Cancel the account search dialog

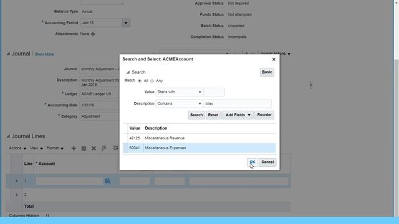pyautogui.click(x=267, y=162)
